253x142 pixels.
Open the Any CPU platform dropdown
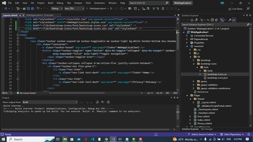74,9
